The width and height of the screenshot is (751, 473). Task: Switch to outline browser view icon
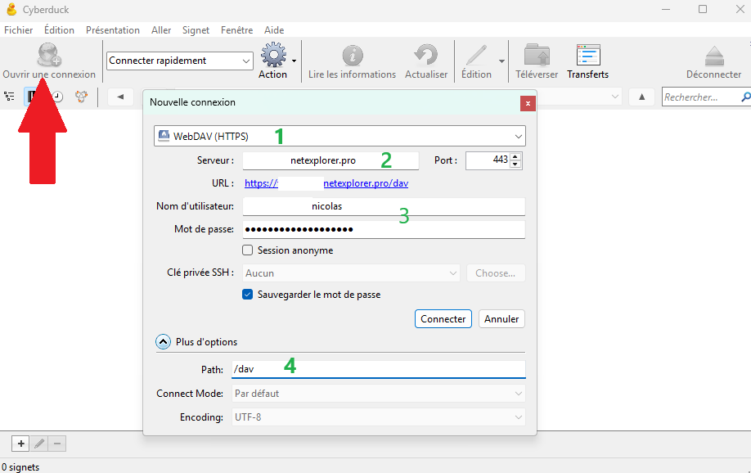10,97
